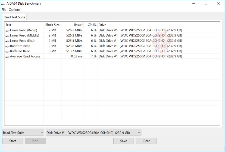Click the Clear button
Viewport: 225px width, 152px height.
point(146,141)
